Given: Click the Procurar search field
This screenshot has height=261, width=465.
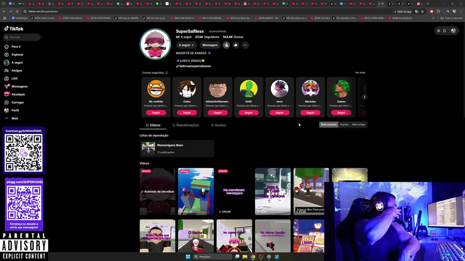Looking at the screenshot, I should (x=22, y=37).
